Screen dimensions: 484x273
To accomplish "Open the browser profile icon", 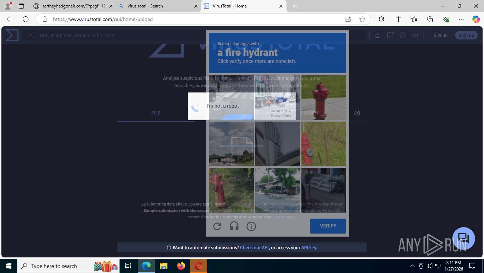I will 7,6.
